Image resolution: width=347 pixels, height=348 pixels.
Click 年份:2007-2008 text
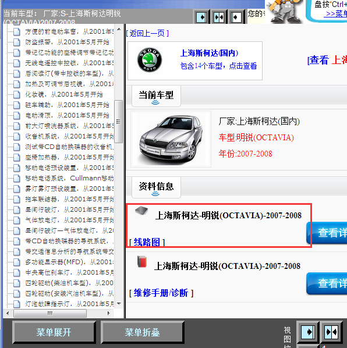click(245, 154)
